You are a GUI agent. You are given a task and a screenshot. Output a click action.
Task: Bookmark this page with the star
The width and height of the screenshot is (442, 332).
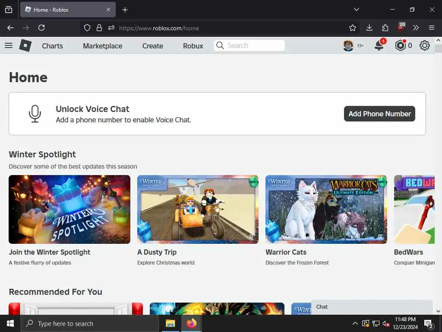[352, 28]
